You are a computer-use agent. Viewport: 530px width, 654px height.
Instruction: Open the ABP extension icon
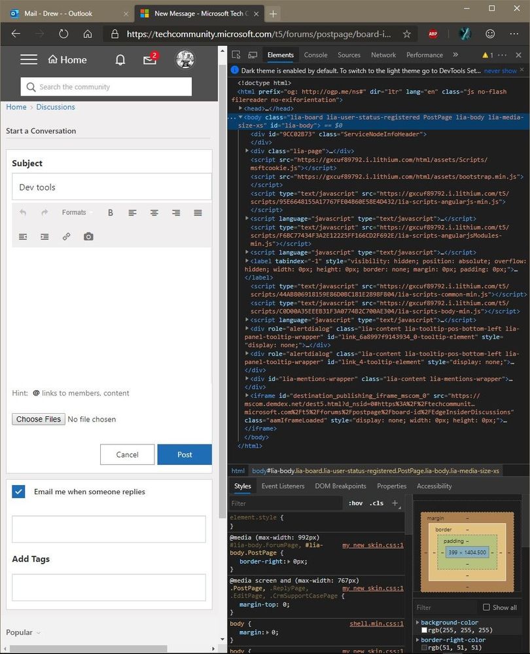[433, 34]
